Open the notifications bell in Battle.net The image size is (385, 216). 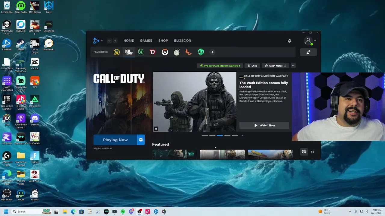pos(290,40)
